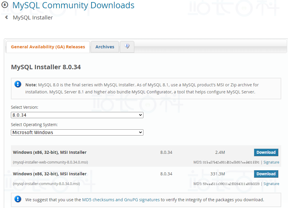Click the blue alert icon beside checksum suggestion
Image resolution: width=288 pixels, height=208 pixels.
coord(18,199)
